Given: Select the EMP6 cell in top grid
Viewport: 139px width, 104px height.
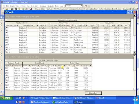Looking at the screenshot, I should coord(12,40).
